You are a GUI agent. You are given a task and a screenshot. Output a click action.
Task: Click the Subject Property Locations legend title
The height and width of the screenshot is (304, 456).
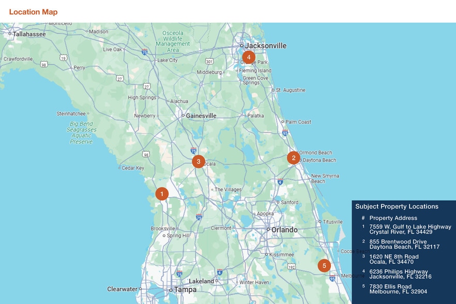397,206
